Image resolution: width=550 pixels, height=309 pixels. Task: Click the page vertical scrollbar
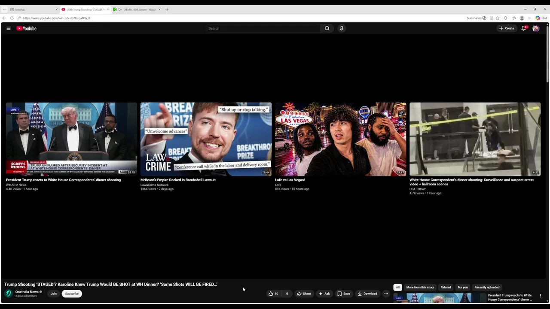coord(547,54)
